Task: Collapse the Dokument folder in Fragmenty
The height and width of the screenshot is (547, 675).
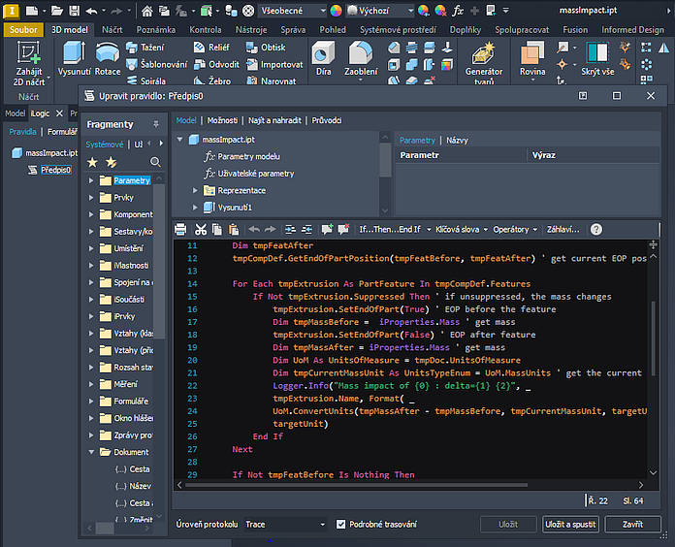Action: (x=91, y=452)
